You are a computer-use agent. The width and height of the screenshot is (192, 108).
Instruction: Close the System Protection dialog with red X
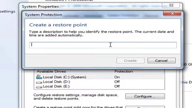coord(172,13)
